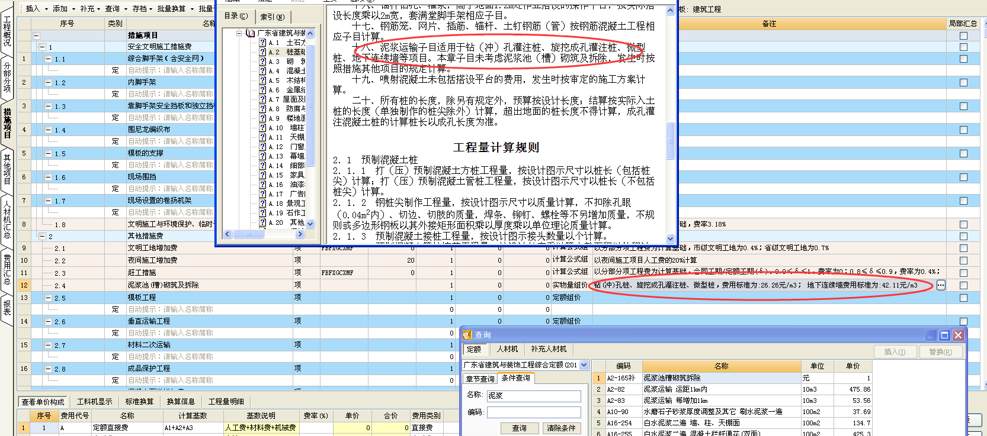Click the 广东省建筑 book icon in help tree

click(x=251, y=33)
